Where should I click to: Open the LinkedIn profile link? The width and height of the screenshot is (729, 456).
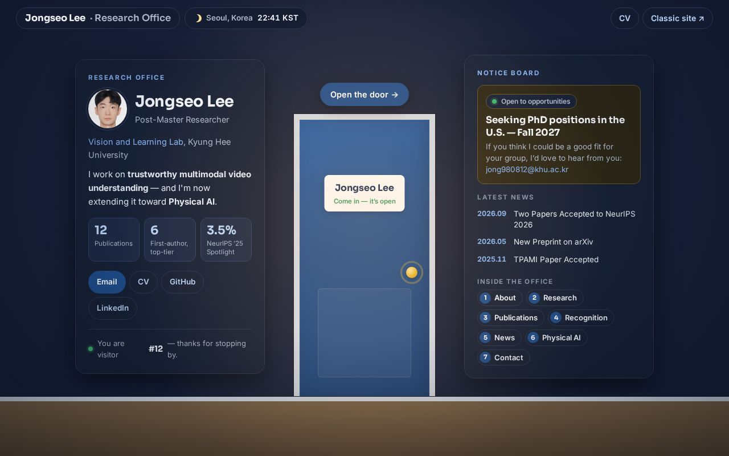click(x=113, y=308)
